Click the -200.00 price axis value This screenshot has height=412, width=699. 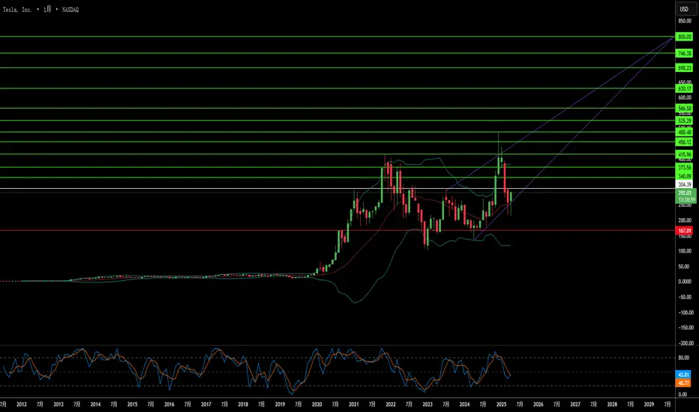[x=685, y=343]
